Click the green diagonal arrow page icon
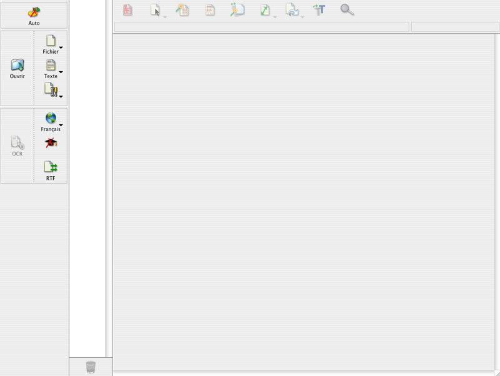 pyautogui.click(x=264, y=10)
